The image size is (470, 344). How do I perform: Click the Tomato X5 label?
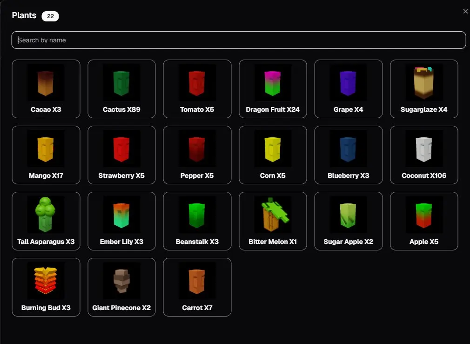[x=197, y=109]
